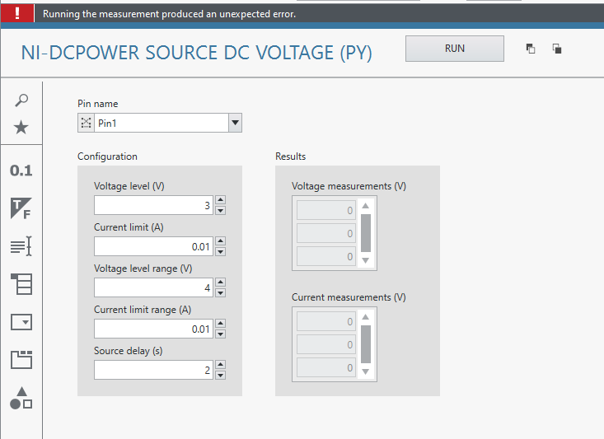Select the boolean T/F controls icon

pos(21,208)
